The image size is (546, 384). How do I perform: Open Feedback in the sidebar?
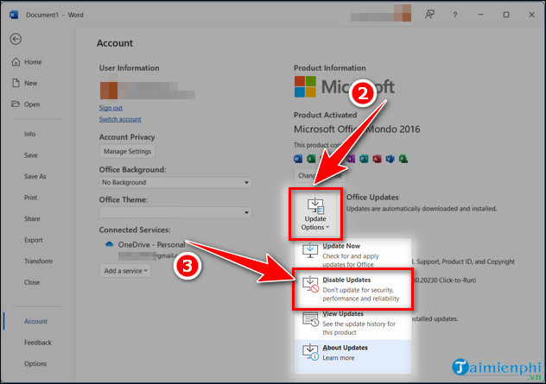click(x=38, y=343)
